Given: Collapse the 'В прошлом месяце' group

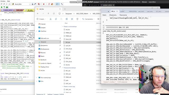Looking at the screenshot, I should tap(63, 68).
